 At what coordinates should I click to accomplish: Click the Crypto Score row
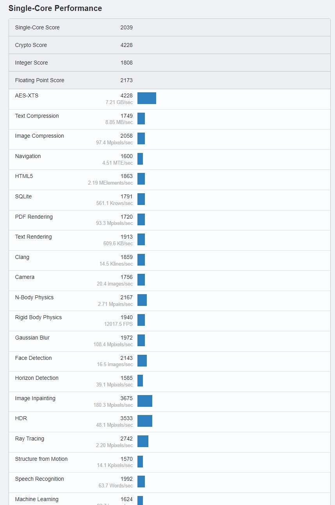169,45
